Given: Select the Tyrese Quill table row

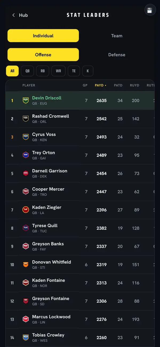Looking at the screenshot, I should click(80, 228).
